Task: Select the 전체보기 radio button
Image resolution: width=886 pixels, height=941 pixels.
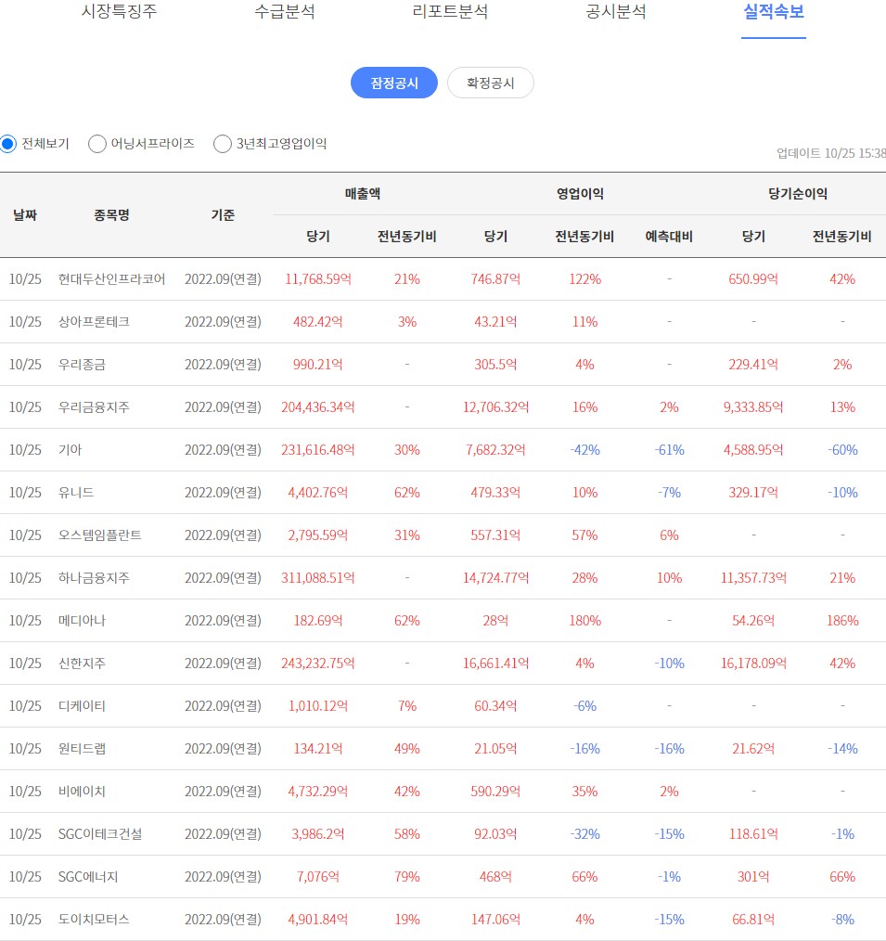Action: 7,144
